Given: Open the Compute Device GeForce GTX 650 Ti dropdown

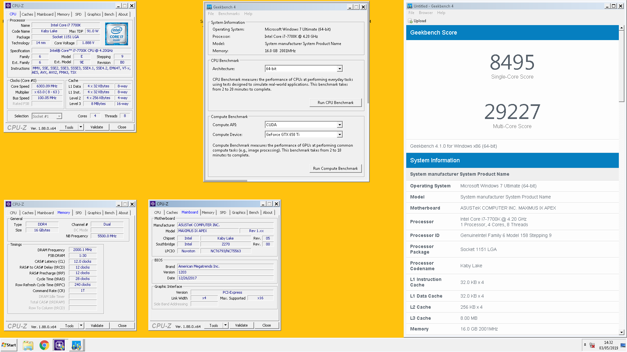Looking at the screenshot, I should click(340, 135).
